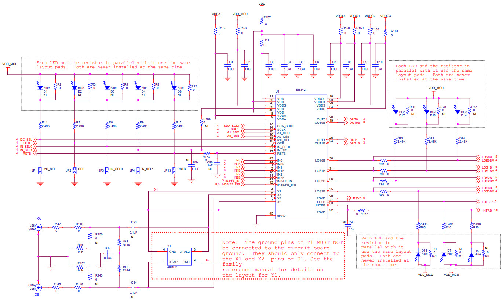The image size is (503, 299).
Task: Select the OUT0 net label arrow
Action: click(x=347, y=118)
